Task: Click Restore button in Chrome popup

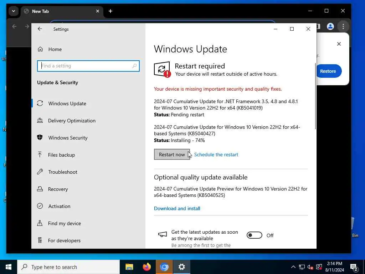Action: (x=328, y=71)
